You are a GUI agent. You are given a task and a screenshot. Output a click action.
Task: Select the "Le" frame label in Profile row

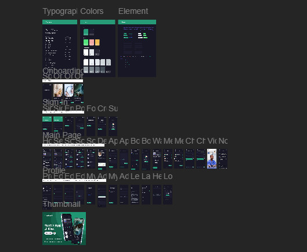click(x=135, y=176)
